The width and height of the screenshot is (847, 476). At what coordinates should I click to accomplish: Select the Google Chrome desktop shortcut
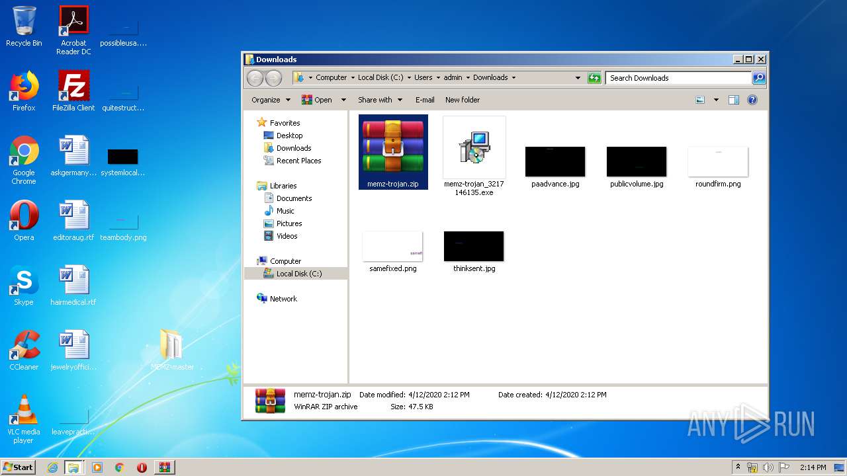point(24,160)
